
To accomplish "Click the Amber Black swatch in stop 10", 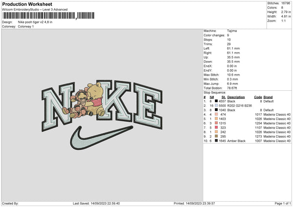I will [216, 141].
